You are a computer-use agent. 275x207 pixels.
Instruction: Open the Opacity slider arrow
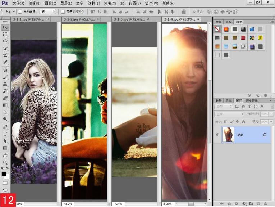[271, 114]
